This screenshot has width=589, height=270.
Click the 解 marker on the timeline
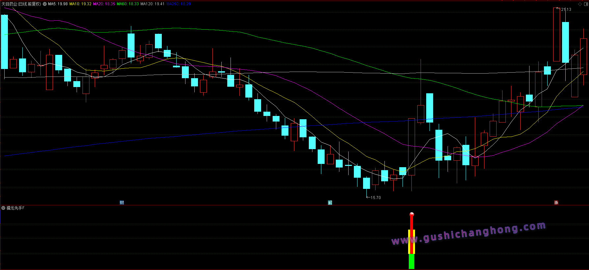330,202
